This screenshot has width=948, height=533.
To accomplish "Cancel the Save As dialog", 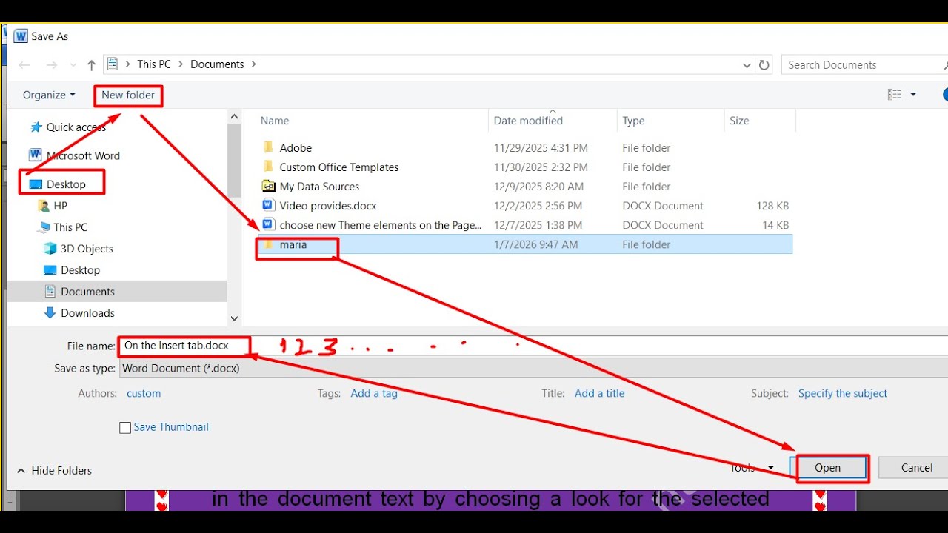I will (916, 468).
